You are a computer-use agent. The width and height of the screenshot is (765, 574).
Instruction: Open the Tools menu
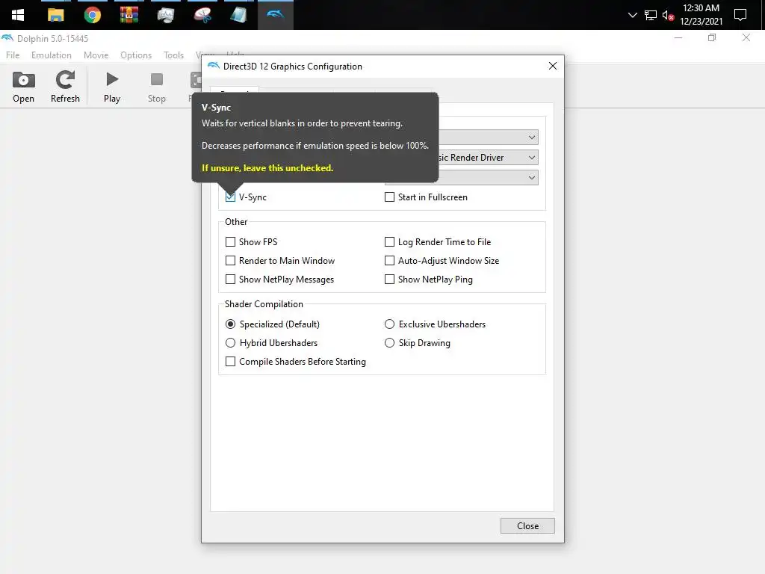point(173,55)
